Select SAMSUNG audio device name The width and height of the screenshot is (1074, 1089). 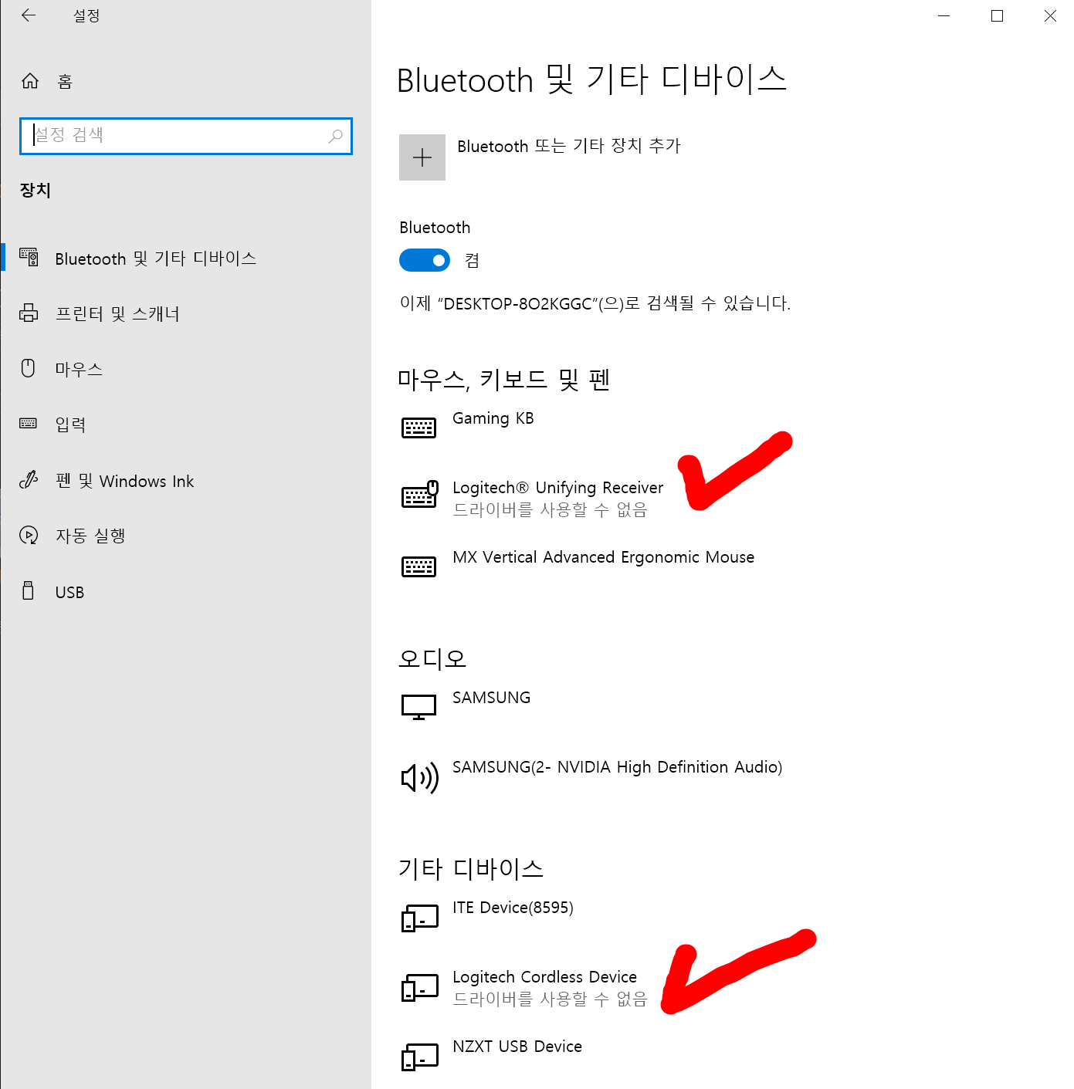point(492,698)
